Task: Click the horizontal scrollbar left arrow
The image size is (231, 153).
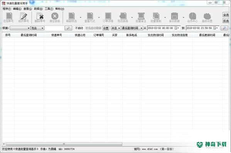Action: point(4,144)
